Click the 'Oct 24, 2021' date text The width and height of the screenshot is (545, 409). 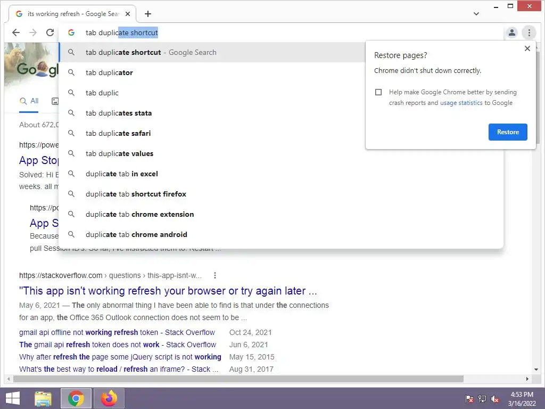[x=250, y=332]
